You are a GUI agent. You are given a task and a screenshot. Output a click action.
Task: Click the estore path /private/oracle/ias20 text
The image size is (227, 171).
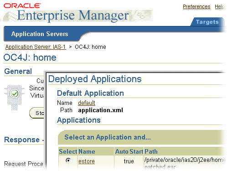click(x=185, y=160)
